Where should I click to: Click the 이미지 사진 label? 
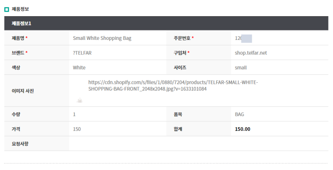[x=23, y=91]
